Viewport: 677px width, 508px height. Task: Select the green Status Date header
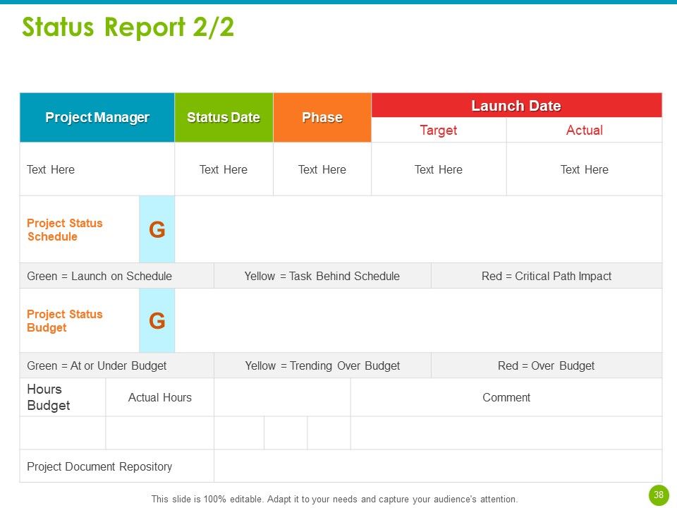click(x=224, y=118)
